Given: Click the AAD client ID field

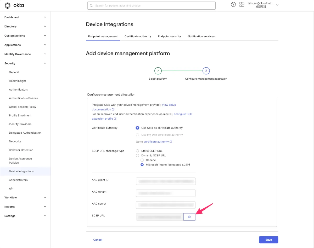Looking at the screenshot, I should coord(166,181).
